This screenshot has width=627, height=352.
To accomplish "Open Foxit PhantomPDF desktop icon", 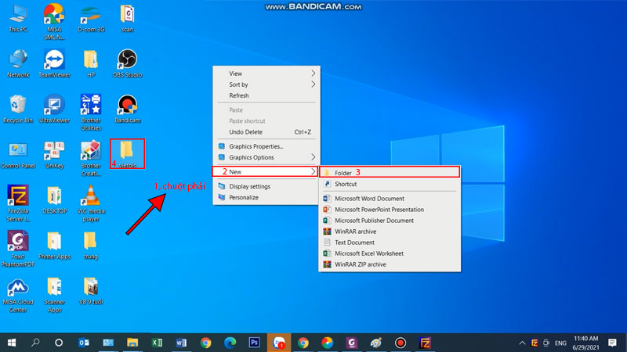I will pyautogui.click(x=17, y=242).
